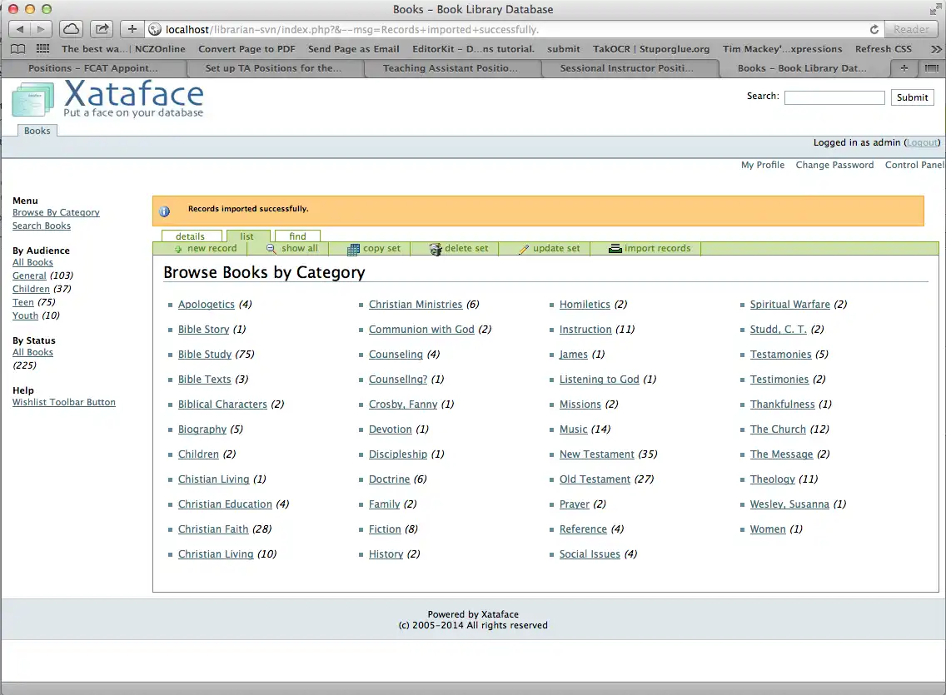
Task: Switch to the list tab
Action: (x=247, y=236)
